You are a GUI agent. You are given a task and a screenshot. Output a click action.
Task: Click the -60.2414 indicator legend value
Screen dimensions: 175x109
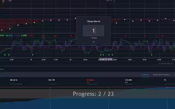tap(9, 35)
